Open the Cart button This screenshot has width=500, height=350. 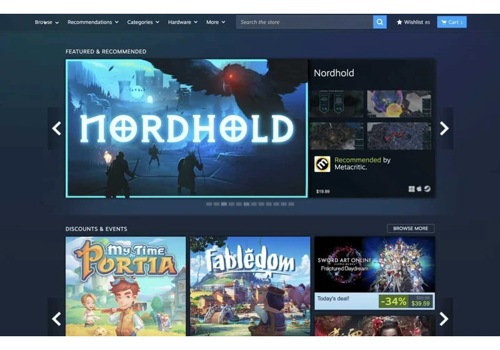452,22
